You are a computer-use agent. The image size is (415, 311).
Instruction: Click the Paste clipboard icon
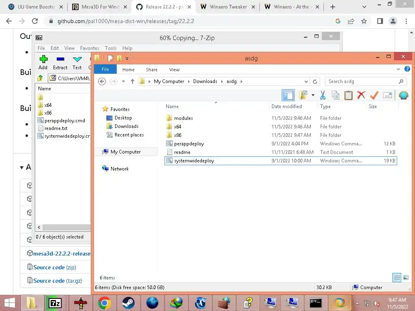pyautogui.click(x=348, y=95)
